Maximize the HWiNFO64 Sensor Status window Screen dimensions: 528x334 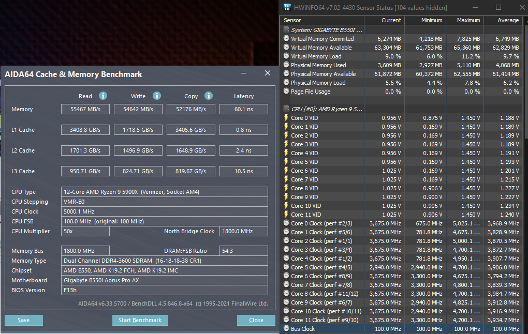click(498, 7)
